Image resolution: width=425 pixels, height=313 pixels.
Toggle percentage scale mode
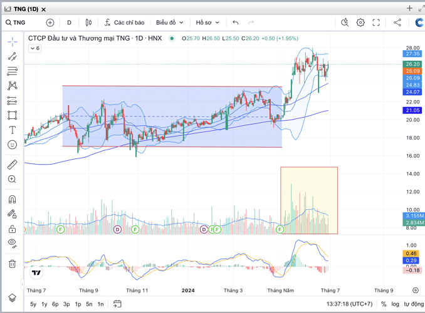[x=384, y=304]
